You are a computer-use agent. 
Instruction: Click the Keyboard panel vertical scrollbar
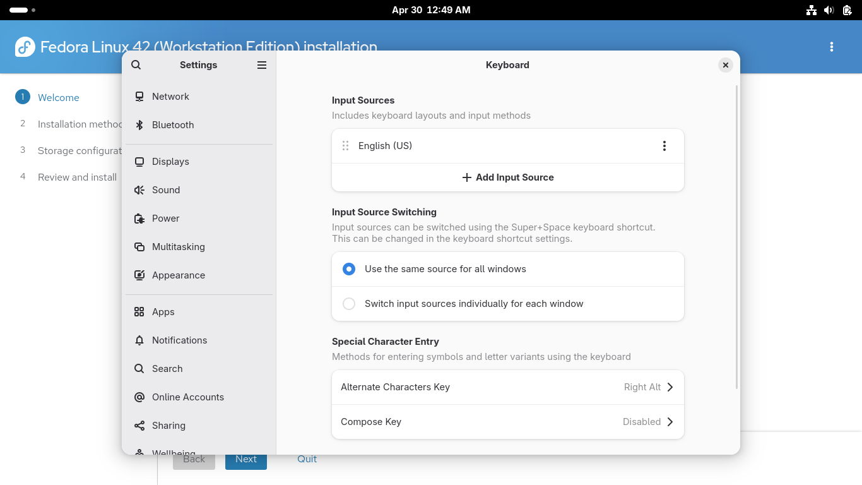736,237
